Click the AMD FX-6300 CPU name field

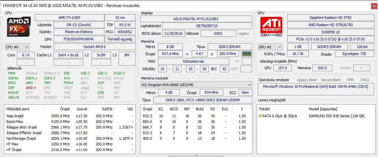[69, 18]
